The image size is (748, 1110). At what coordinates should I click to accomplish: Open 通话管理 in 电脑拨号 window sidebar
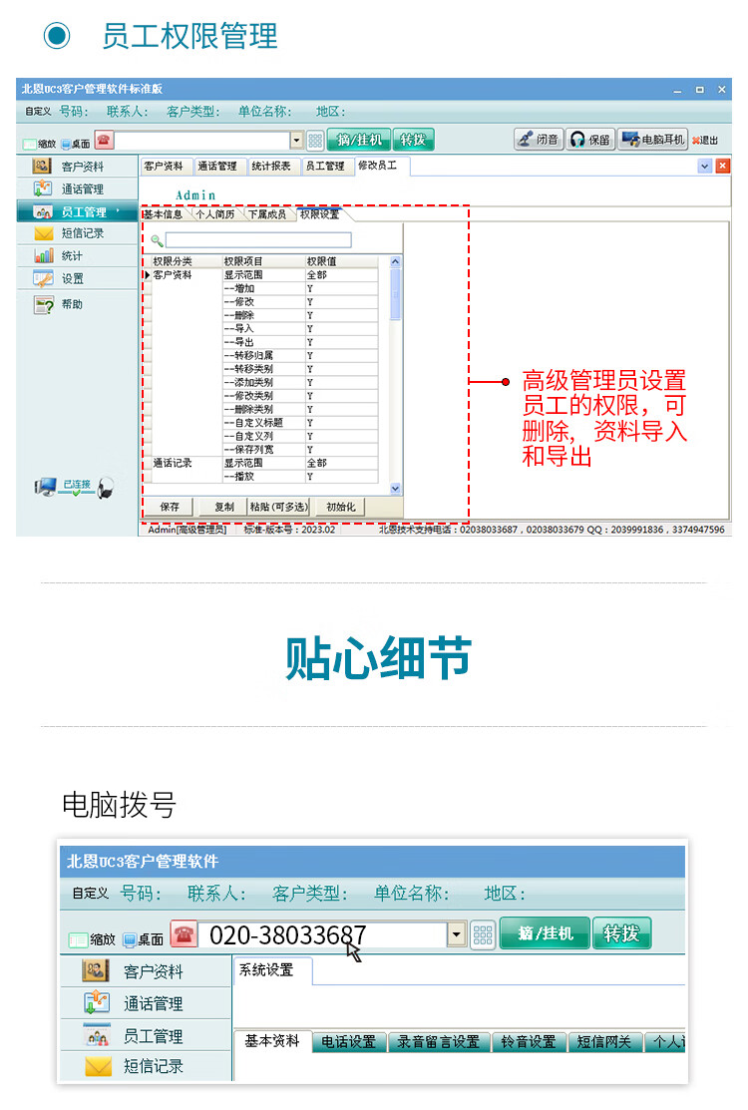click(147, 1003)
